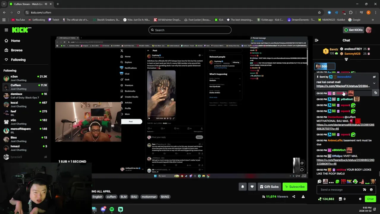This screenshot has height=214, width=380.
Task: Open fearedbuck x.com chat link
Action: 345,162
